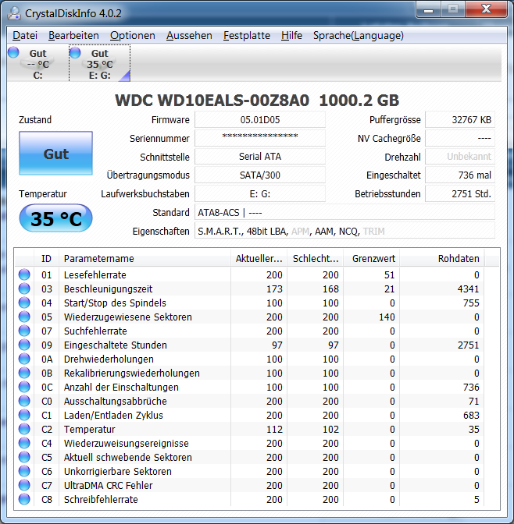Click the CrystalDiskInfo title bar icon
The width and height of the screenshot is (514, 524).
coord(14,13)
